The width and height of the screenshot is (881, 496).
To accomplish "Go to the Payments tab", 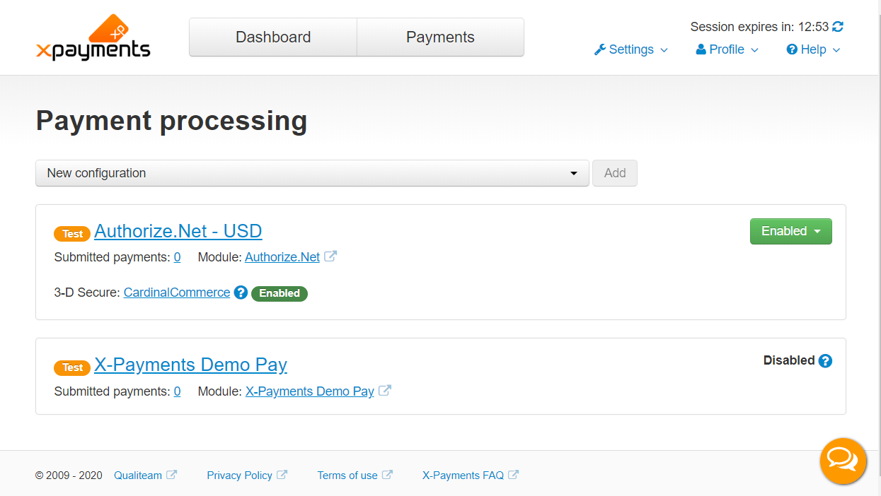I will pyautogui.click(x=440, y=37).
